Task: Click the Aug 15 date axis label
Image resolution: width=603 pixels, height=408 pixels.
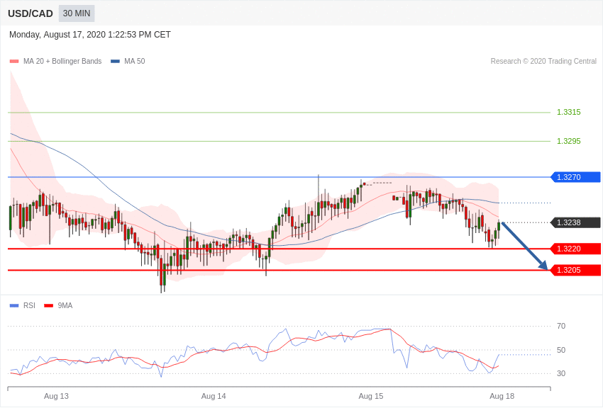Action: [x=371, y=396]
